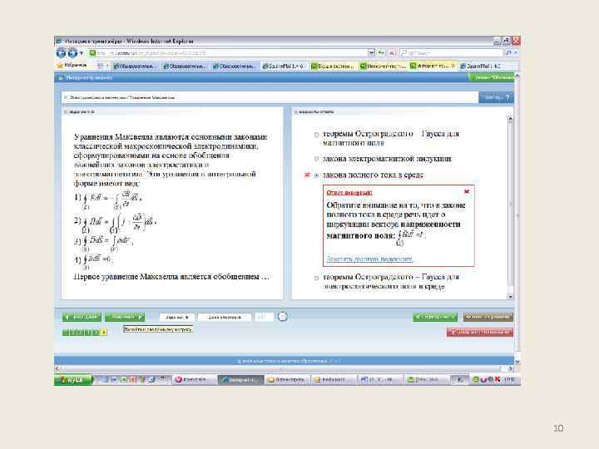Switch to the Вход в систему tab
599x449 pixels.
(x=333, y=66)
